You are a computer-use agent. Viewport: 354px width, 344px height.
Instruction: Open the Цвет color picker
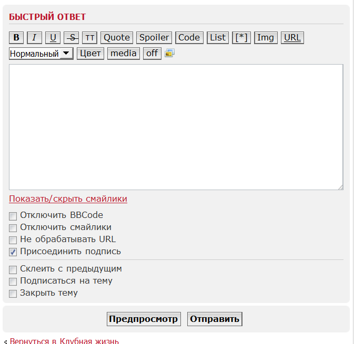pos(90,53)
